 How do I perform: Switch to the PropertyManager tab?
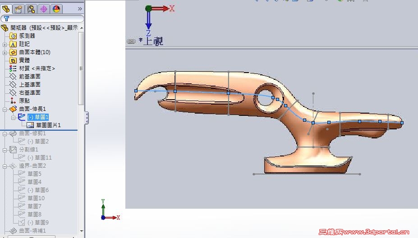18,9
